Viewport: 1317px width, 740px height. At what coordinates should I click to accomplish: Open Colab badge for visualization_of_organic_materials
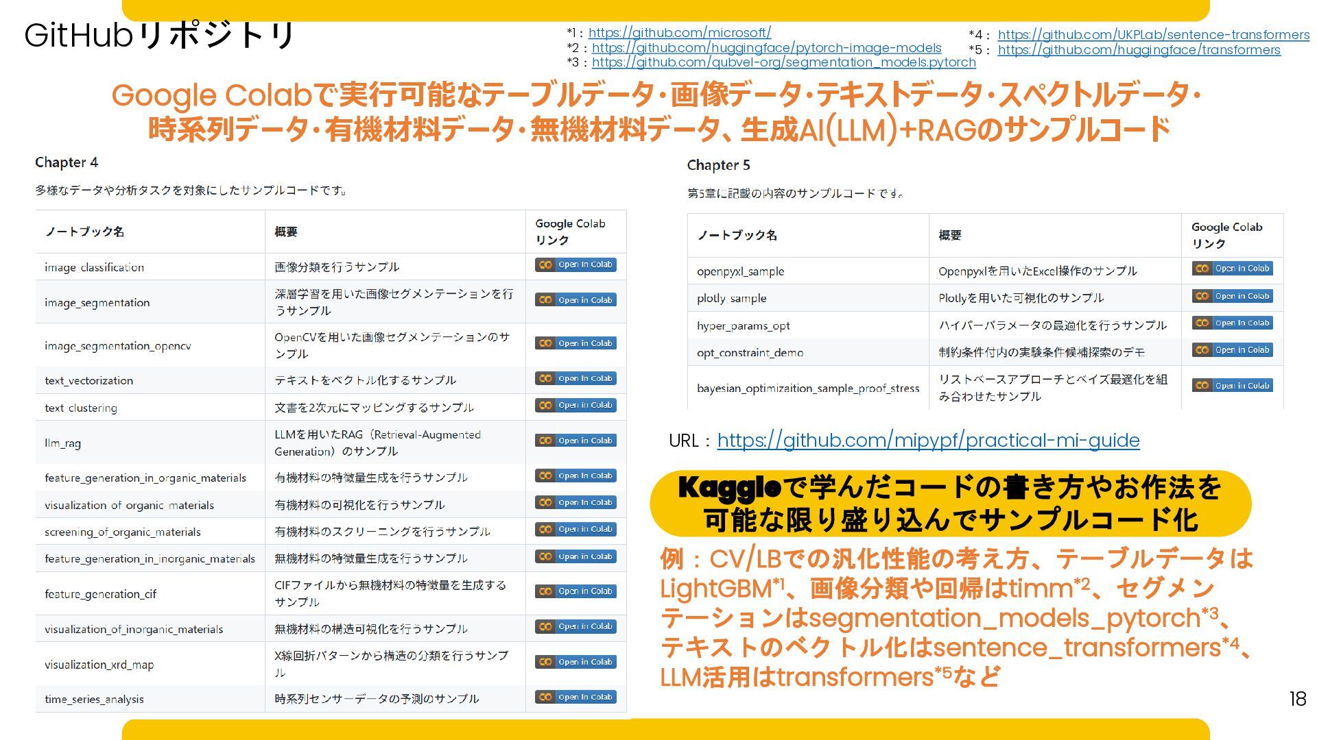pos(576,502)
